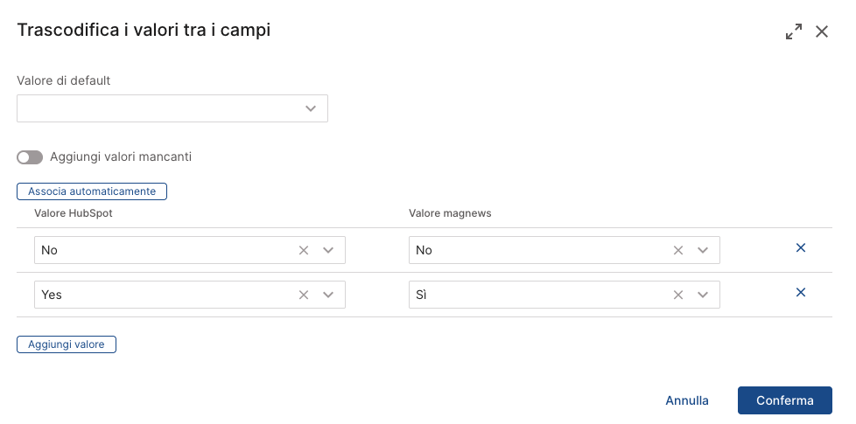Expand the dialog to fullscreen
The height and width of the screenshot is (424, 856).
point(794,32)
